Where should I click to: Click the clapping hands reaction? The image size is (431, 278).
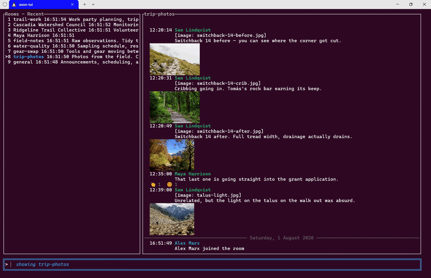[153, 185]
